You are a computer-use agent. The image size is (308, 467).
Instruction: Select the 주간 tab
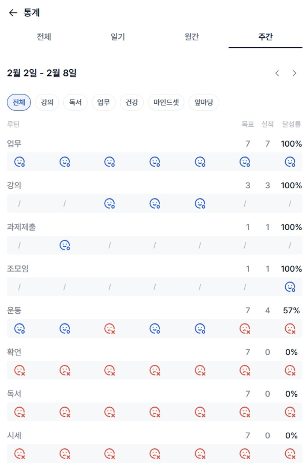[265, 37]
